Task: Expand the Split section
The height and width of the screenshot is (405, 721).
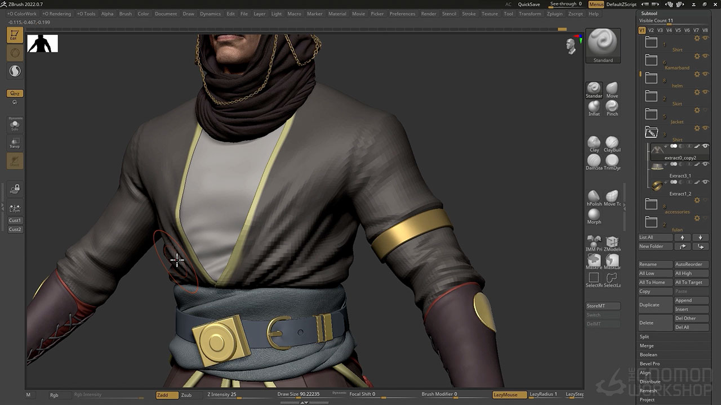Action: pos(644,336)
